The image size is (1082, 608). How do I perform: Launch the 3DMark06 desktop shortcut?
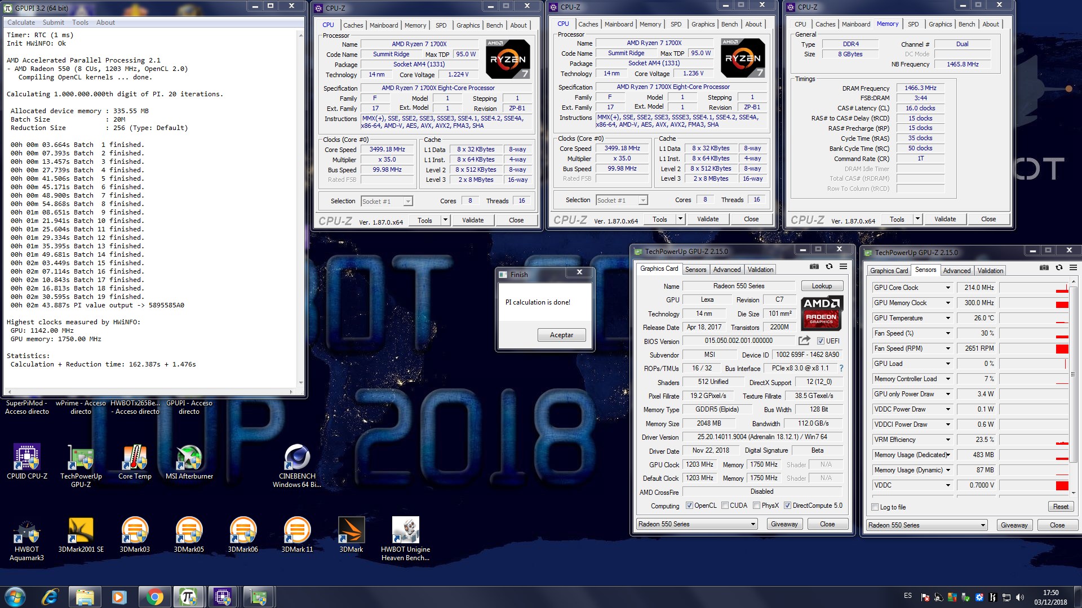tap(243, 535)
